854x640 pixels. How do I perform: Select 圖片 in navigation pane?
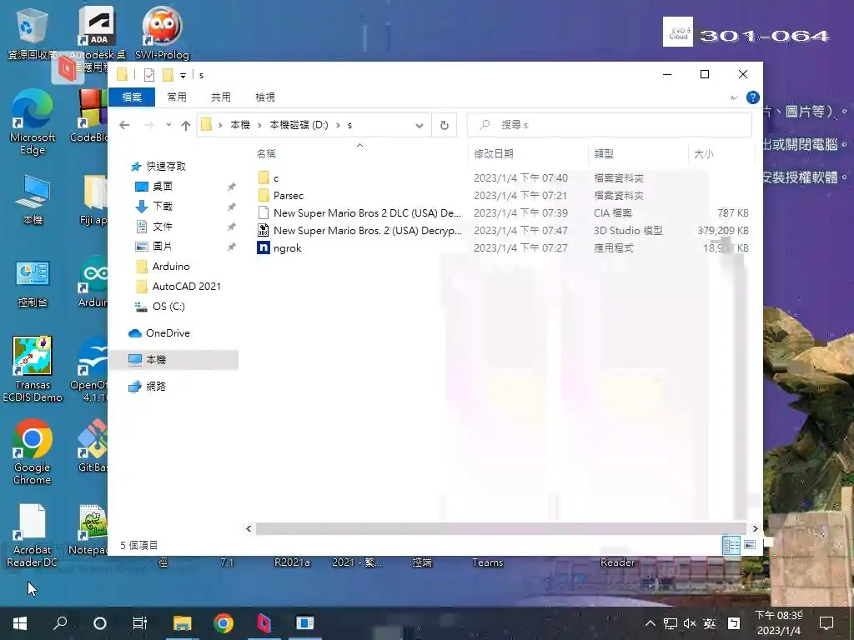click(x=163, y=247)
